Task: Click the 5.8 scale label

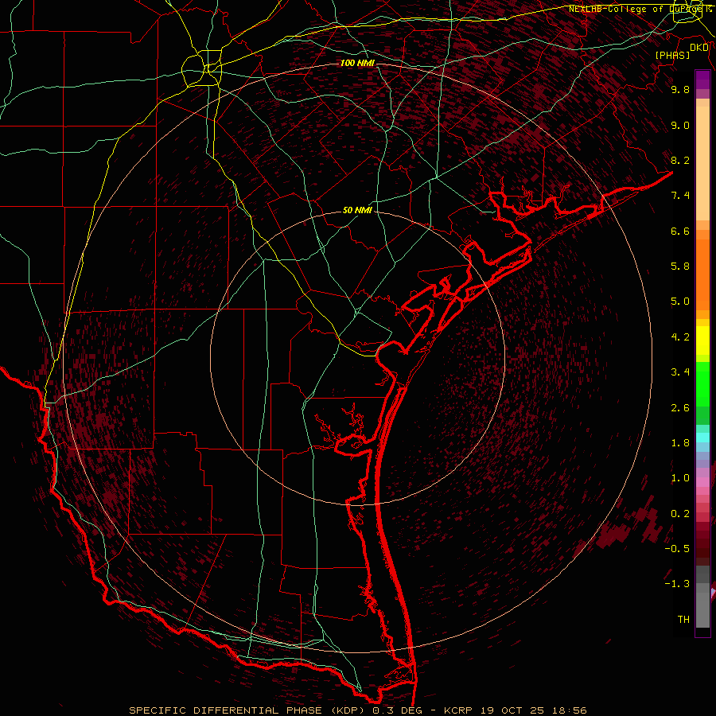Action: (680, 267)
